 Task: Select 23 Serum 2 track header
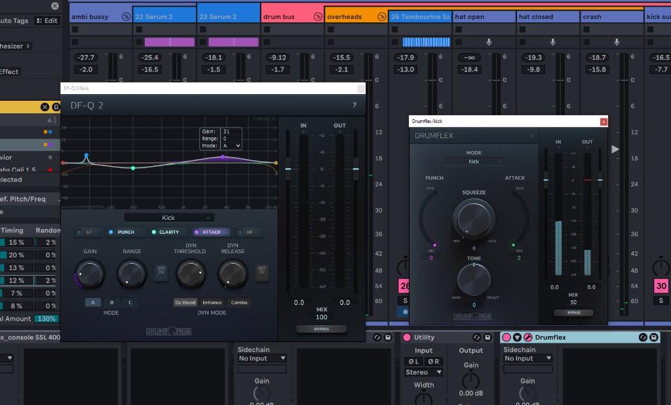pos(228,16)
